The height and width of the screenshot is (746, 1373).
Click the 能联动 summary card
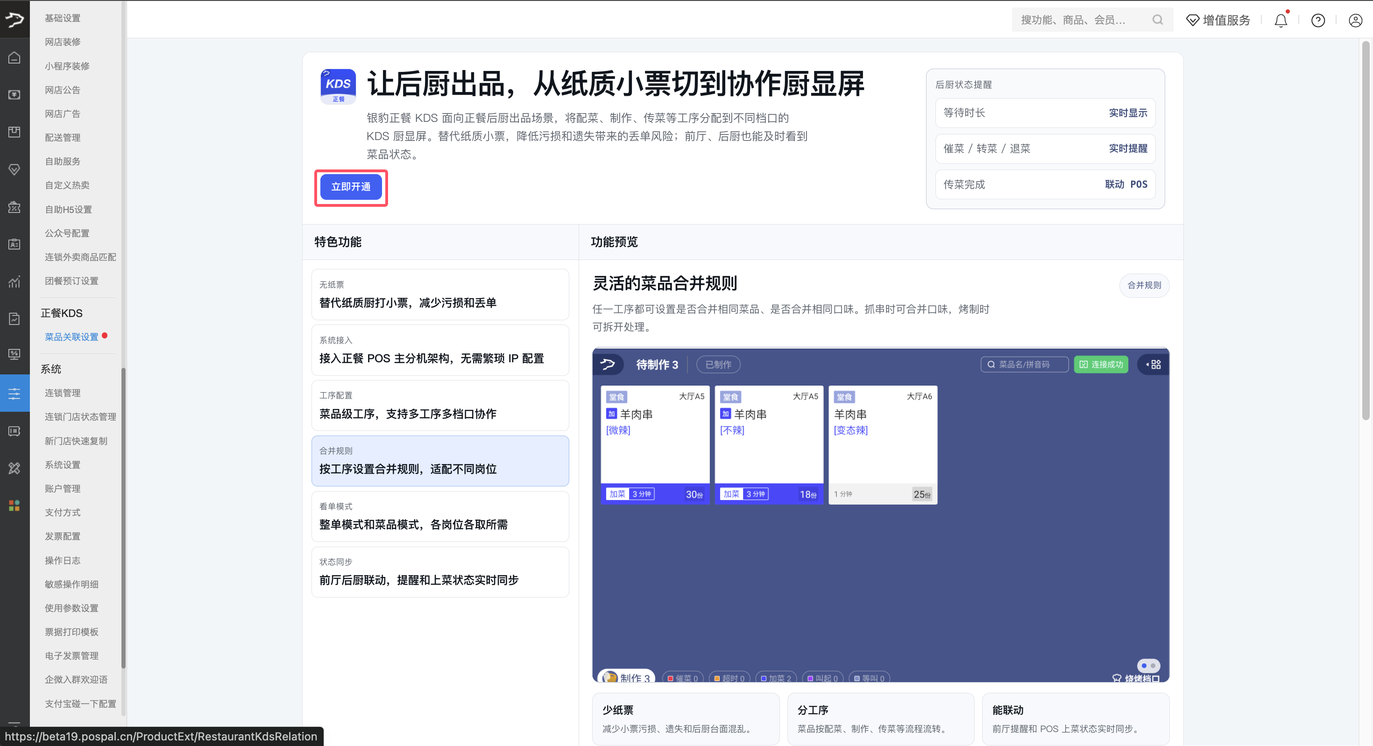coord(1076,719)
